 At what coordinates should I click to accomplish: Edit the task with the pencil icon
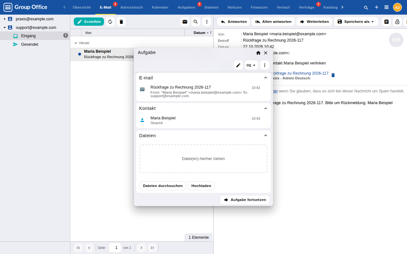pyautogui.click(x=238, y=65)
